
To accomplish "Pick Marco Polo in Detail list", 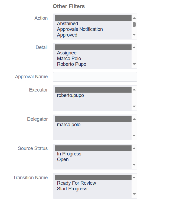I will (69, 58).
